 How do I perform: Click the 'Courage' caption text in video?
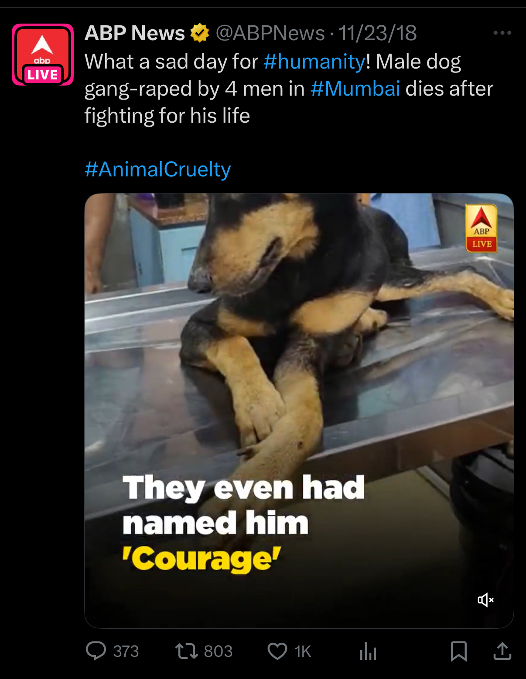(x=202, y=559)
